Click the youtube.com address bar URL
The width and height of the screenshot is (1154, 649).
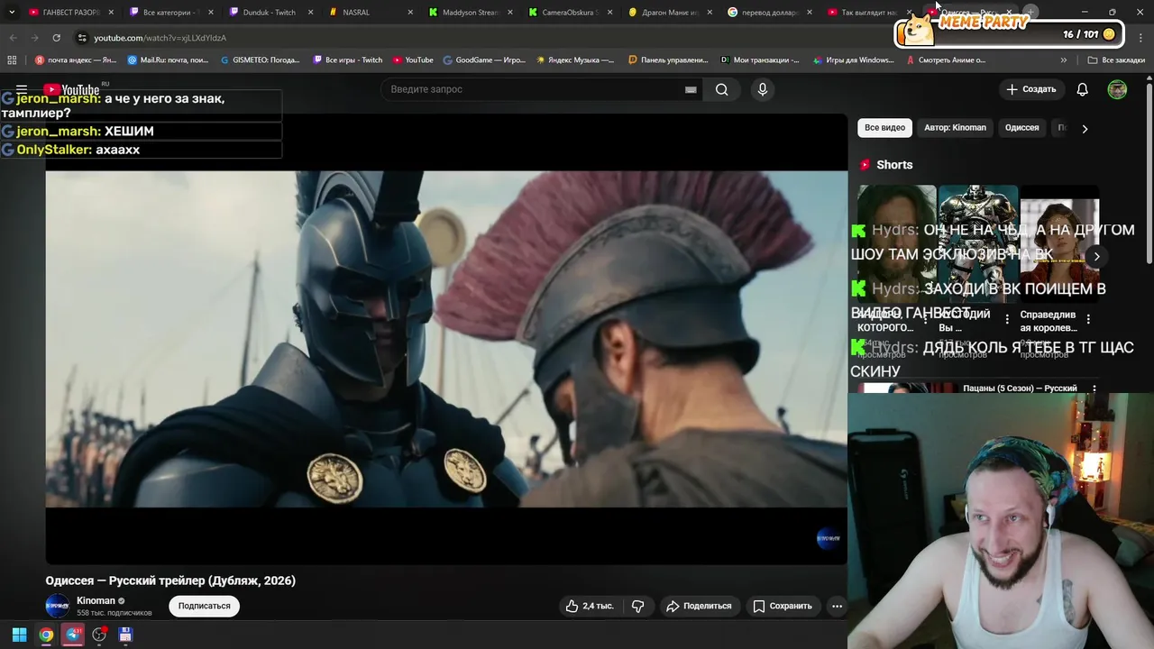[160, 38]
